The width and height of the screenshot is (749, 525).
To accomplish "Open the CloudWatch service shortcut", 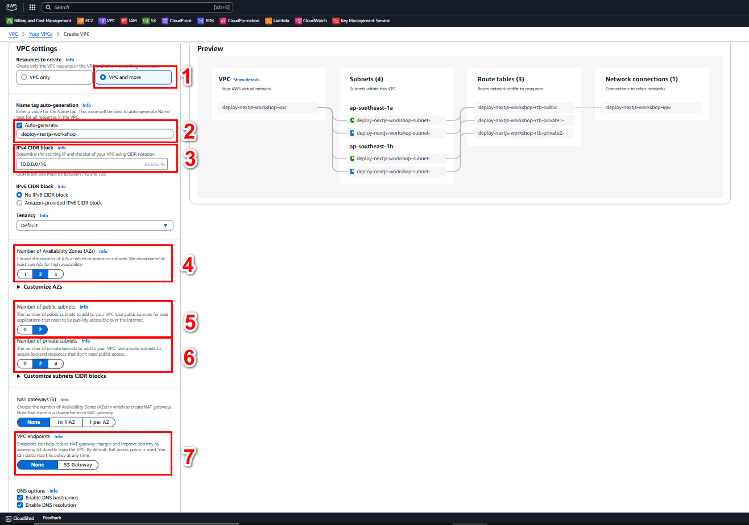I will (311, 21).
